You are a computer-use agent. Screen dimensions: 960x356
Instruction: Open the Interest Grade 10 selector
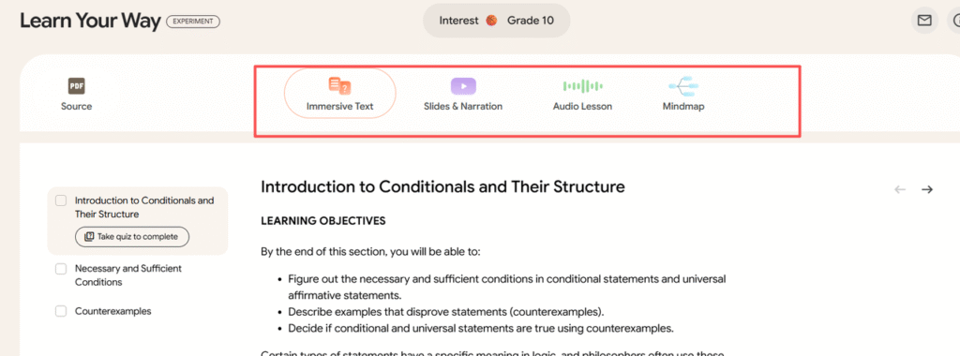coord(497,21)
